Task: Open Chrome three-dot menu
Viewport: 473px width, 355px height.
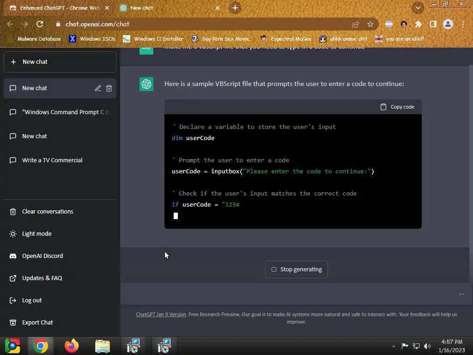Action: click(x=463, y=24)
